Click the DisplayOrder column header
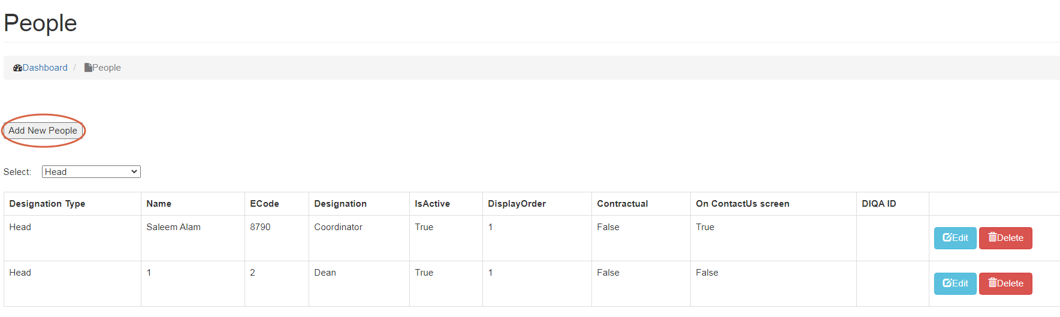This screenshot has width=1060, height=317. click(517, 204)
